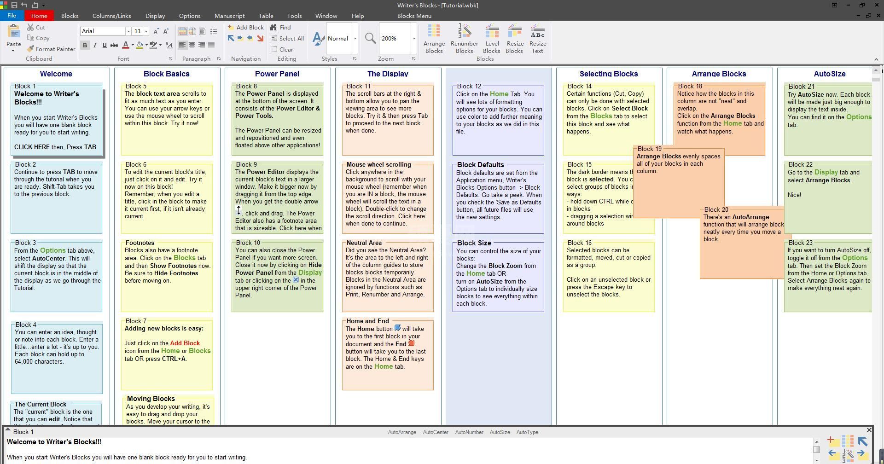The height and width of the screenshot is (464, 884).
Task: Click Select All in Editing group
Action: pos(287,38)
